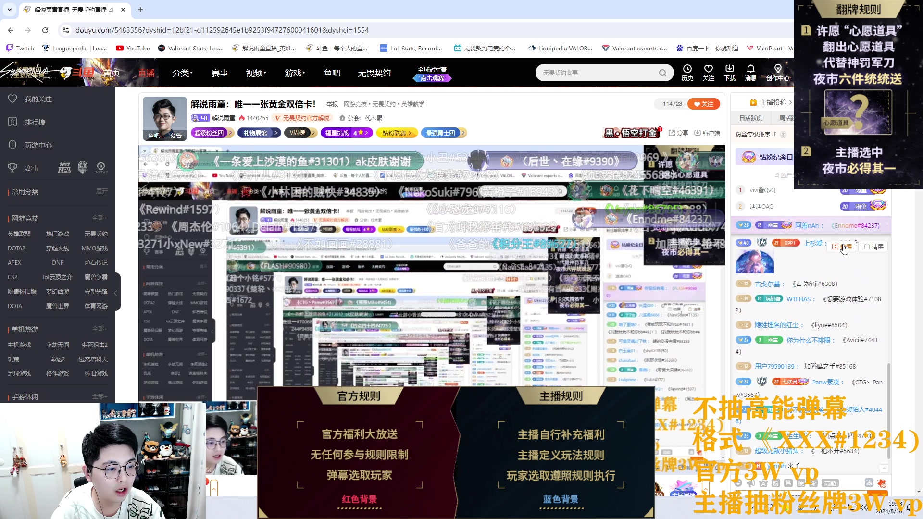
Task: Open the emoji picker in the chat toolbar
Action: coord(738,483)
